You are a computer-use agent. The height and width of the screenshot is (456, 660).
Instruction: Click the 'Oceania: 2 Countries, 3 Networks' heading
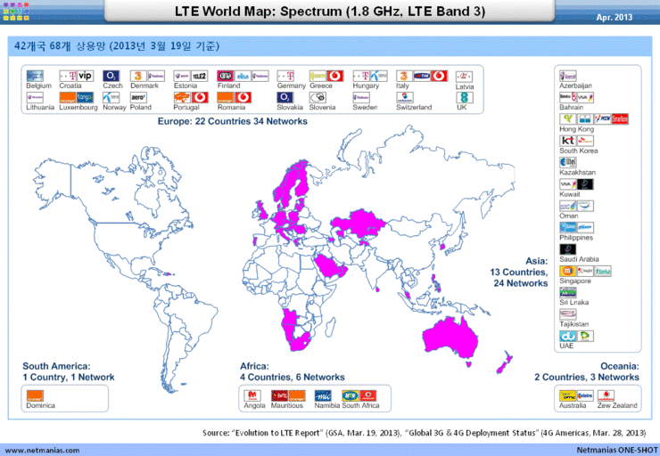(587, 371)
